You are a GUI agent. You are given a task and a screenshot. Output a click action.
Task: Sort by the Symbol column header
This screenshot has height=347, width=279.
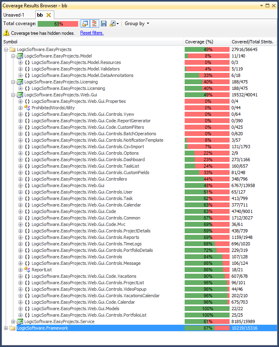point(93,42)
